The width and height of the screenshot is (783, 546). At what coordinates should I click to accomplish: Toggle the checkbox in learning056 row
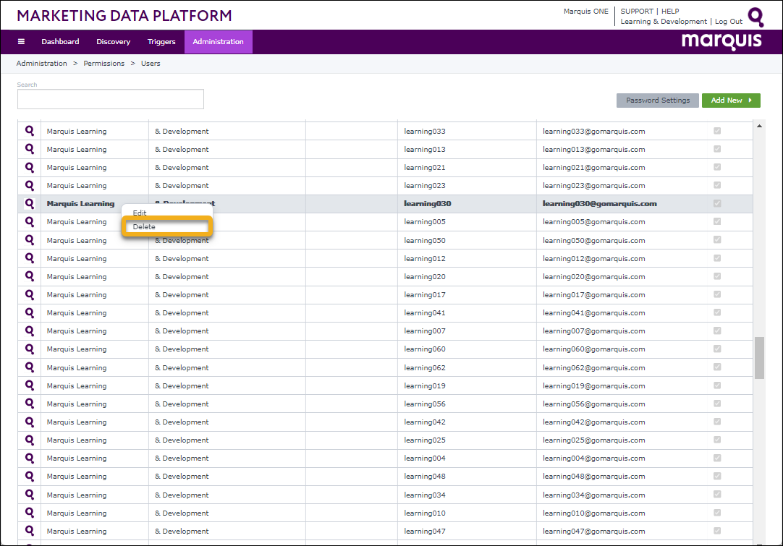[x=717, y=404]
